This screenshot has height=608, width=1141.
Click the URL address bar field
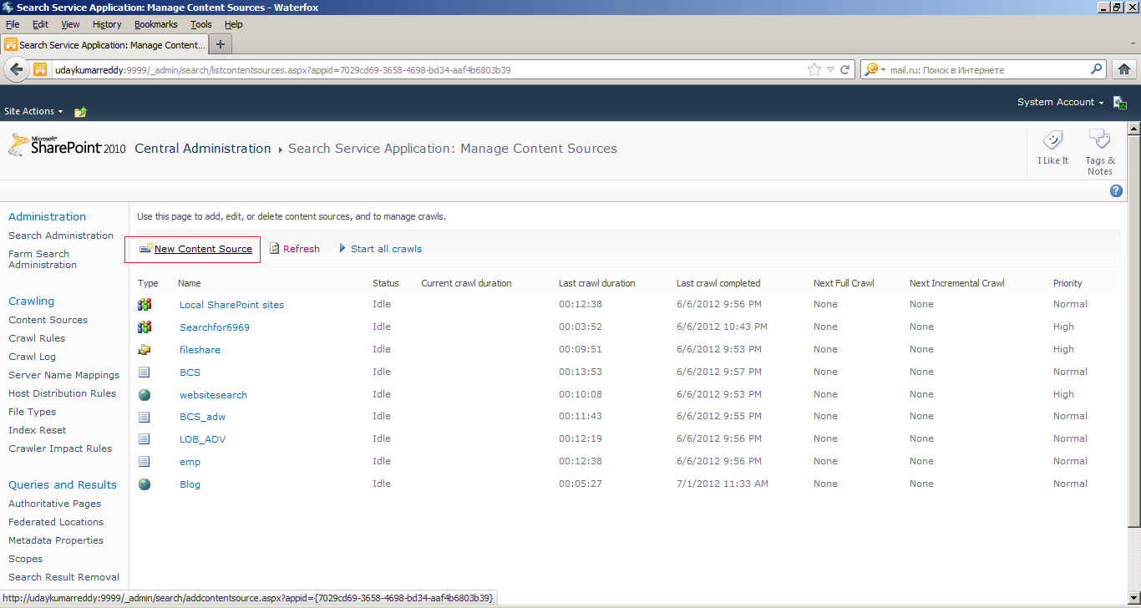(x=426, y=70)
